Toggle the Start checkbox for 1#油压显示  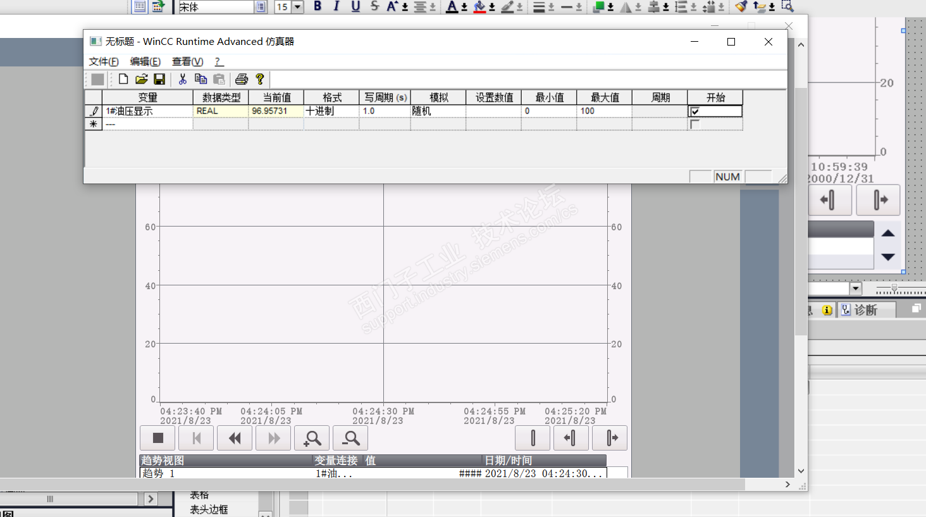coord(695,111)
